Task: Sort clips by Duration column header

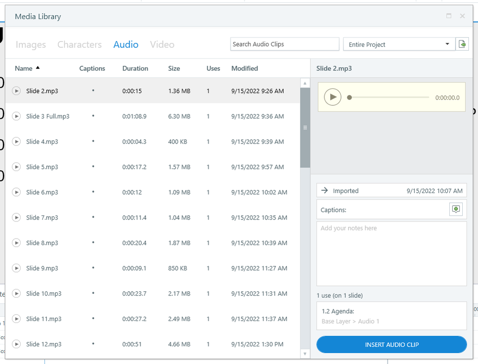Action: click(x=135, y=68)
